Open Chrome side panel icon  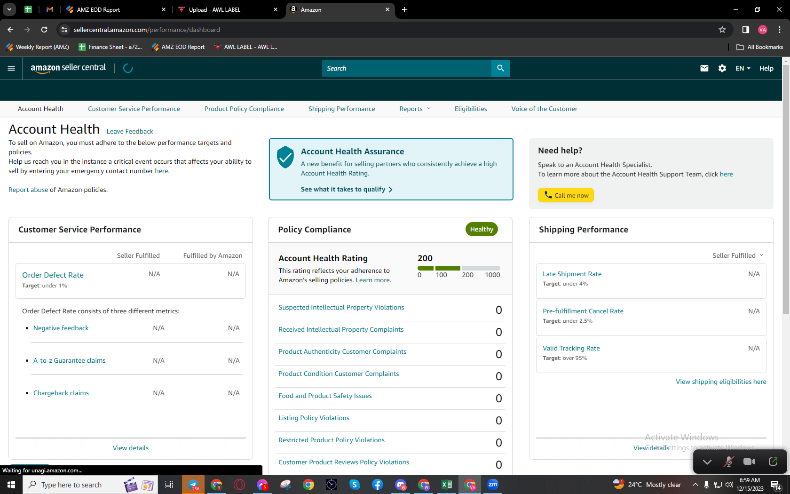click(745, 30)
